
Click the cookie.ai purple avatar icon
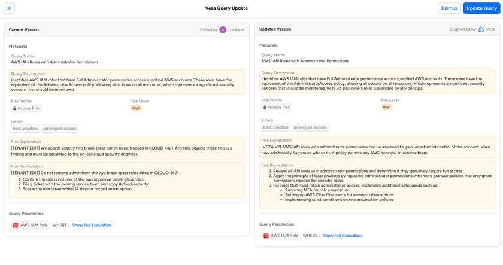click(x=223, y=29)
